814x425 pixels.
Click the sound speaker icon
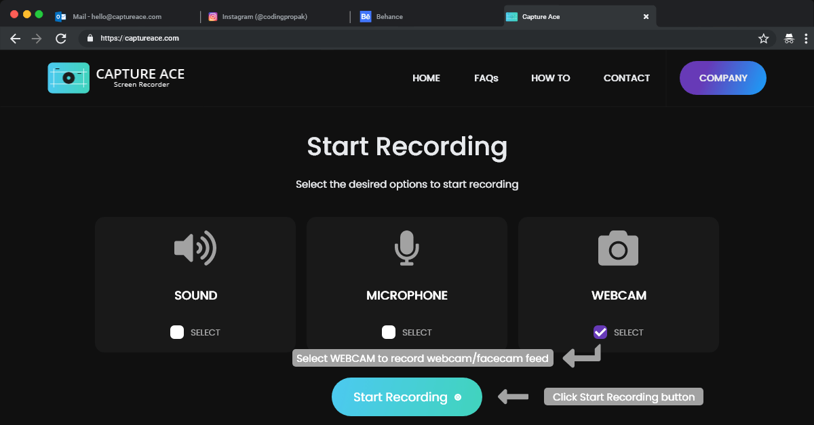click(x=195, y=248)
